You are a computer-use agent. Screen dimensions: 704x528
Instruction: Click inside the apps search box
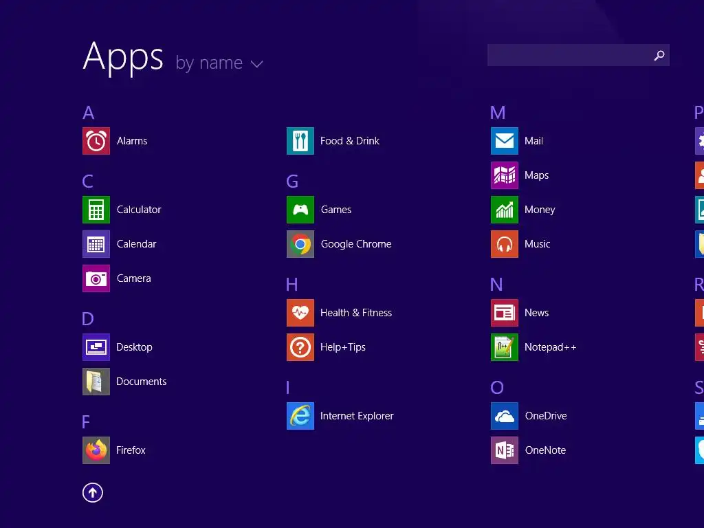point(578,55)
